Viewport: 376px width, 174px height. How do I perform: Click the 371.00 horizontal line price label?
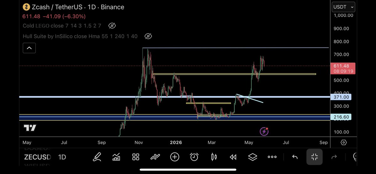(341, 97)
